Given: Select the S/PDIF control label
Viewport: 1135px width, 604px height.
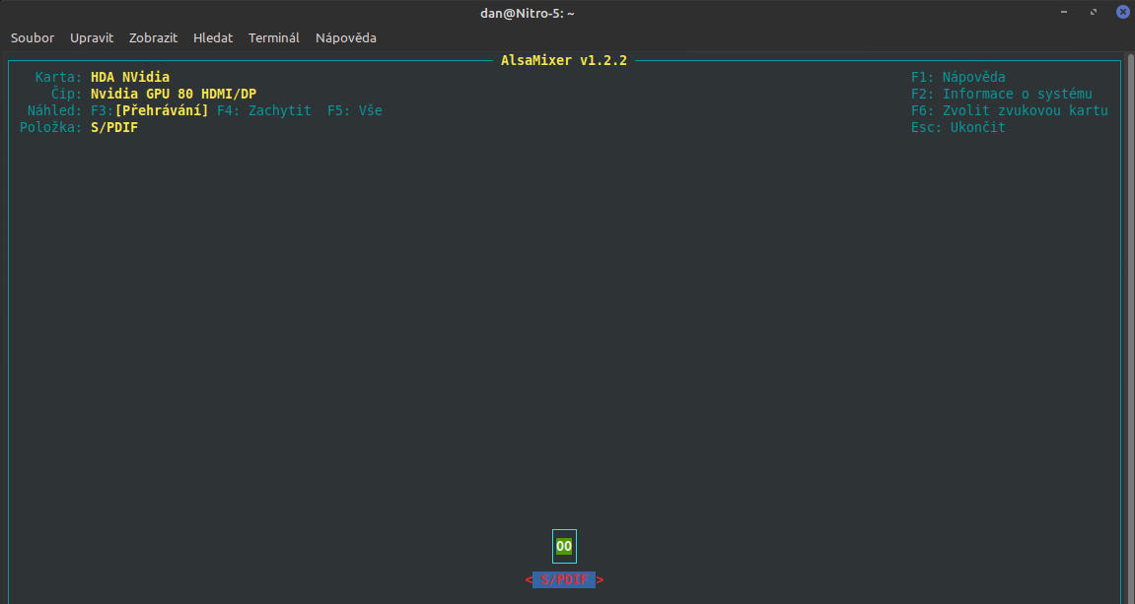Looking at the screenshot, I should pyautogui.click(x=564, y=580).
